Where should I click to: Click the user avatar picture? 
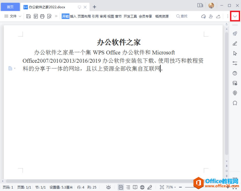coord(211,6)
